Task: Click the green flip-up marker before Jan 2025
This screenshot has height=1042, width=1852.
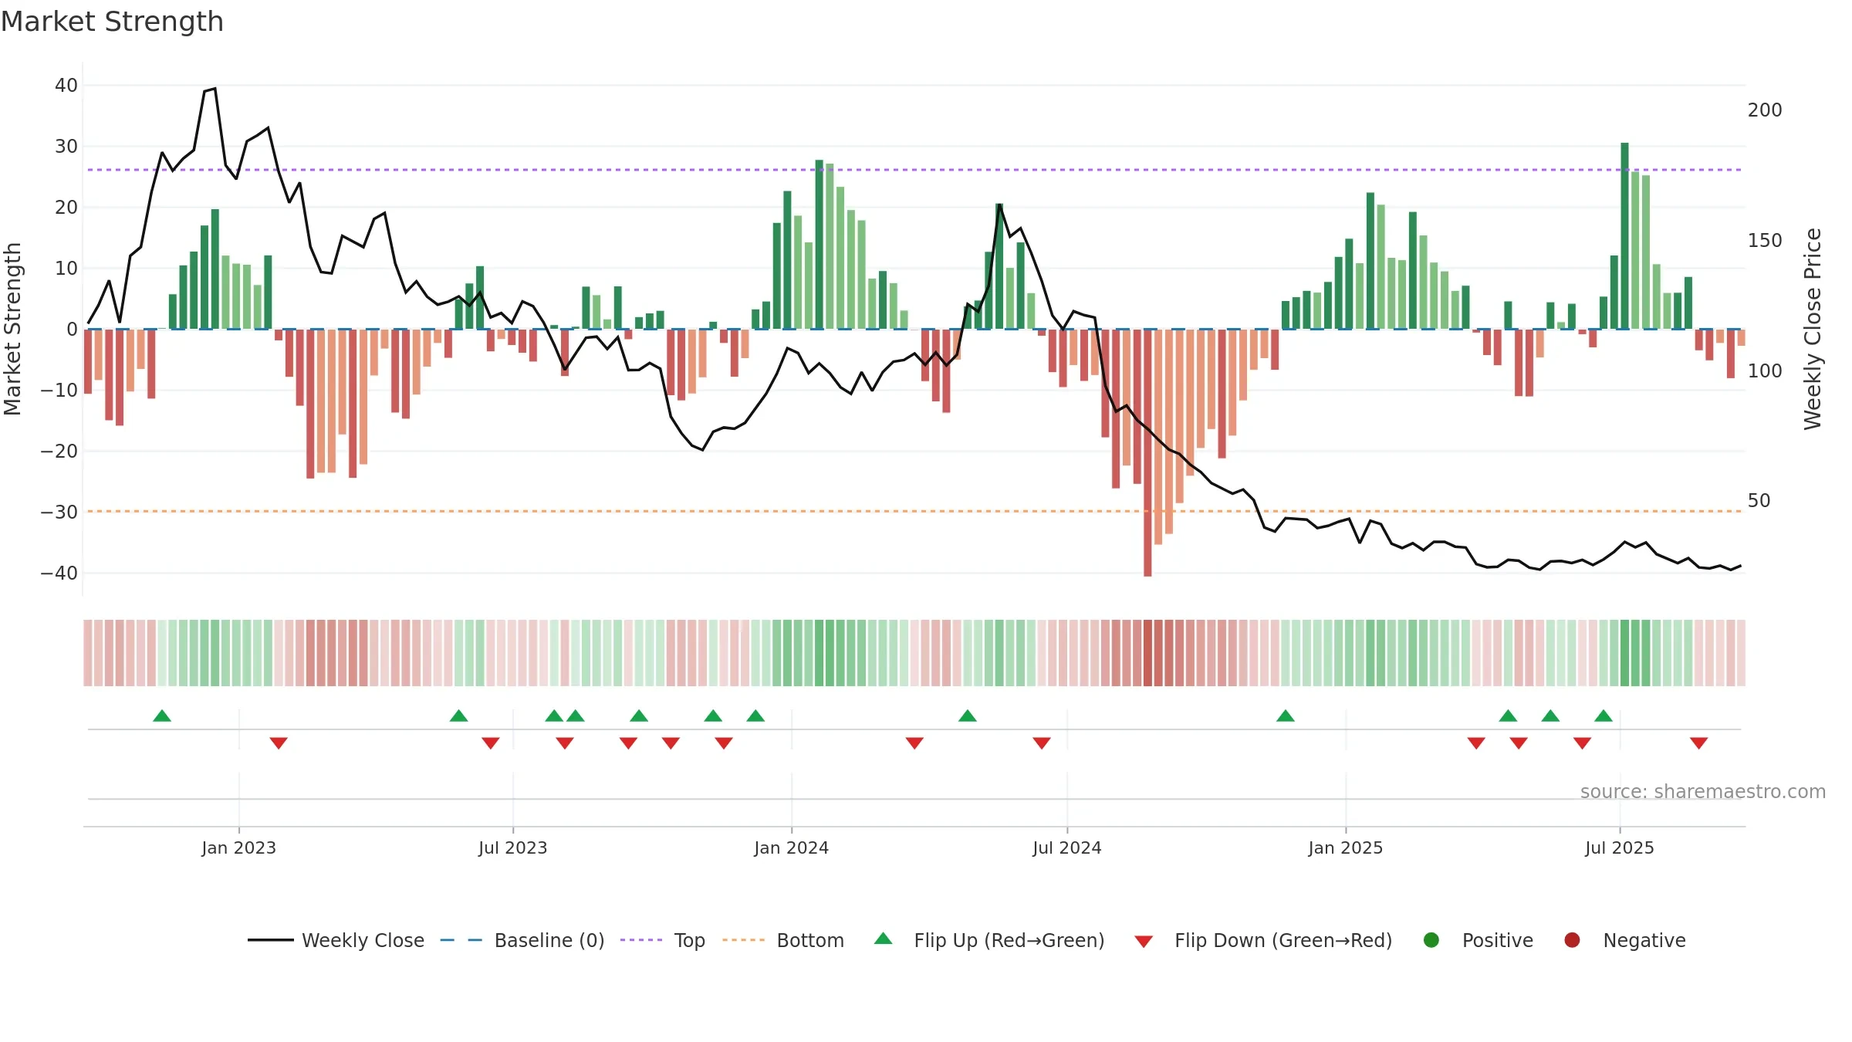Action: click(x=1286, y=716)
